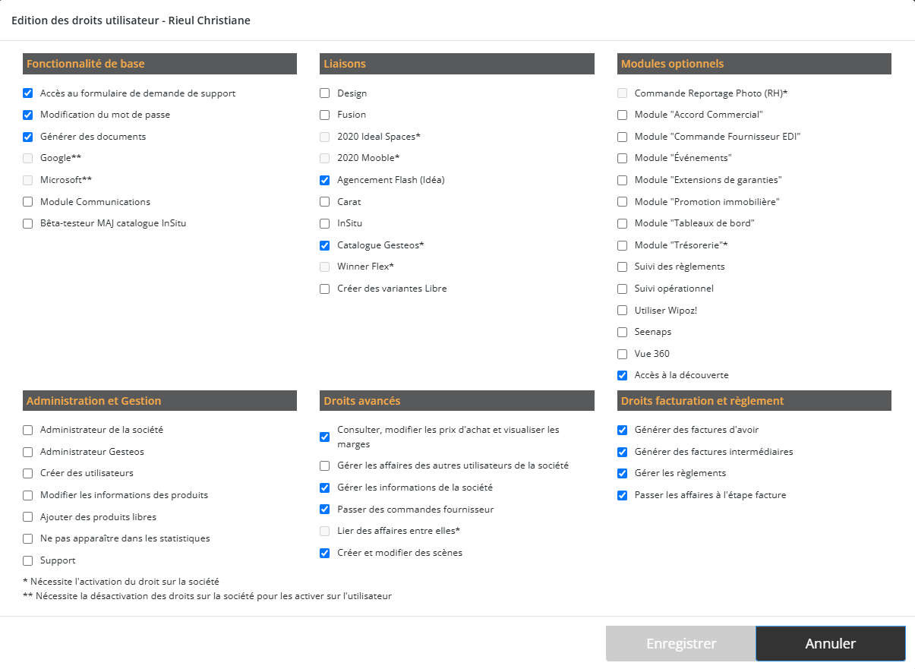Screen dimensions: 915x669
Task: Check Administrateur de la société
Action: coord(28,431)
